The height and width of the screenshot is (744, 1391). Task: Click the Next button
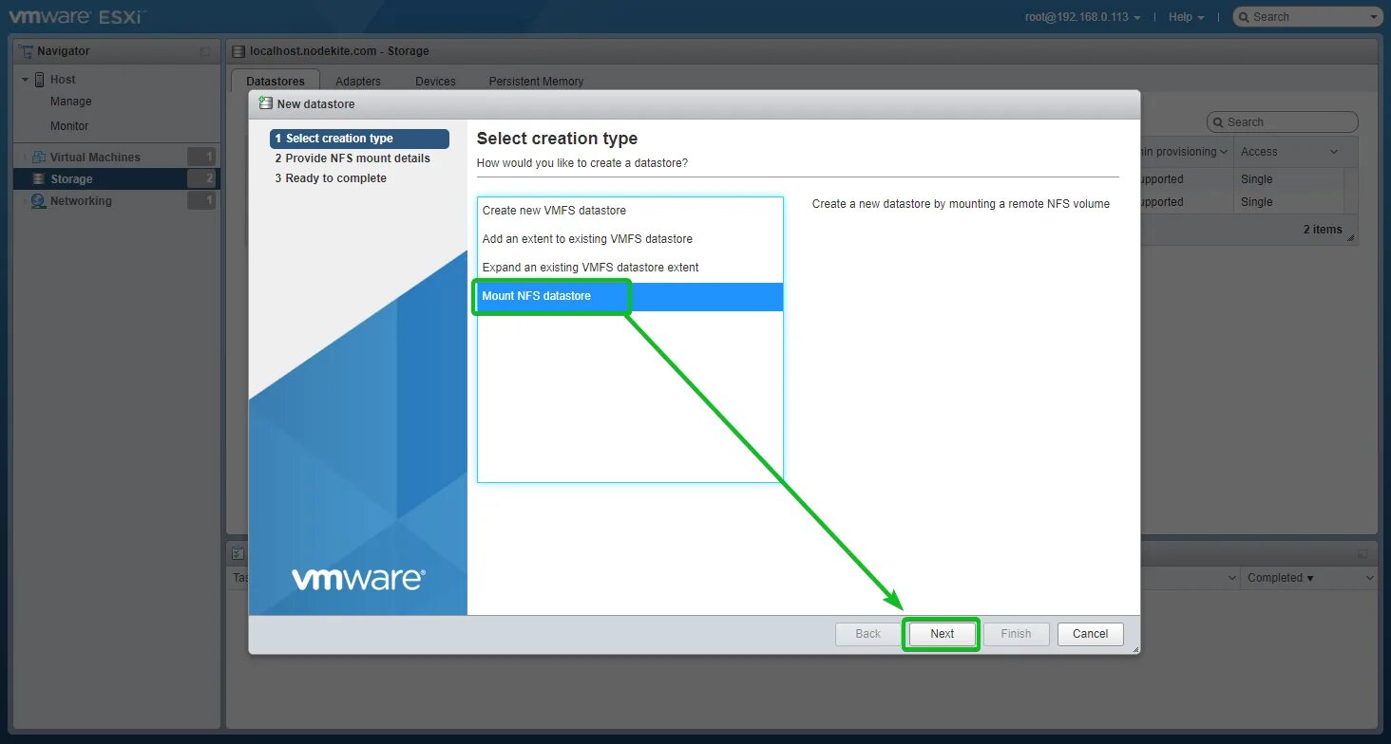(x=942, y=634)
